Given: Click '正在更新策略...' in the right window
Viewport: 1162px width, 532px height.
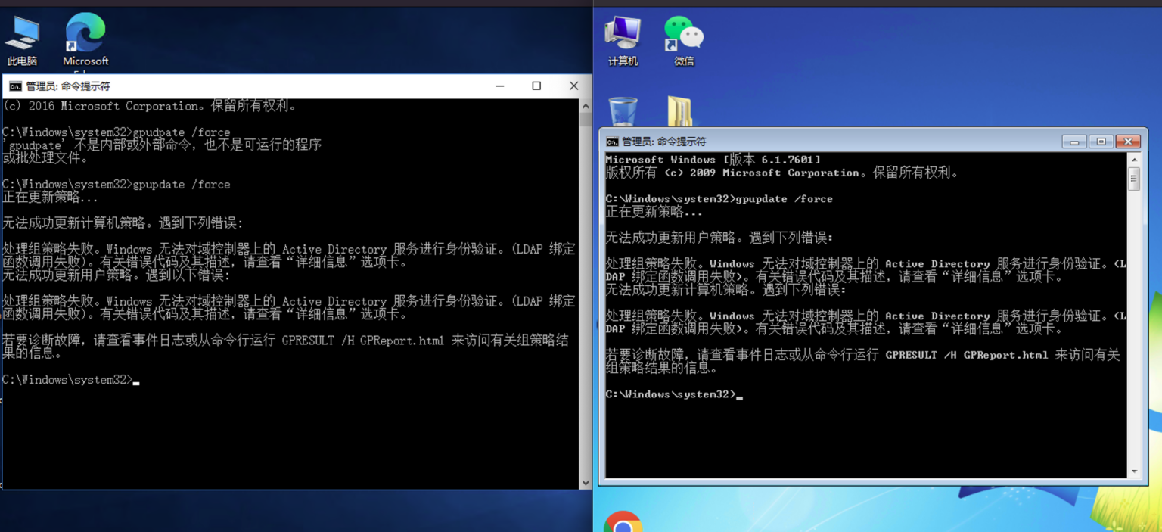Looking at the screenshot, I should point(654,212).
